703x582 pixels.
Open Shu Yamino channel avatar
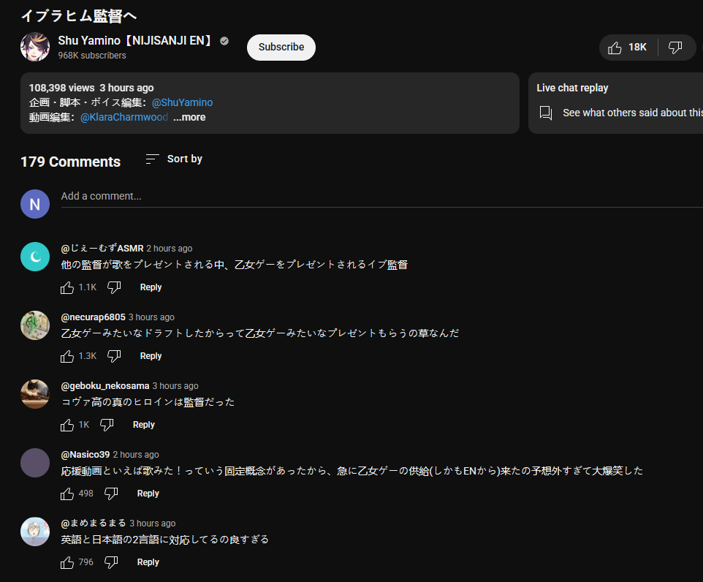pos(35,47)
